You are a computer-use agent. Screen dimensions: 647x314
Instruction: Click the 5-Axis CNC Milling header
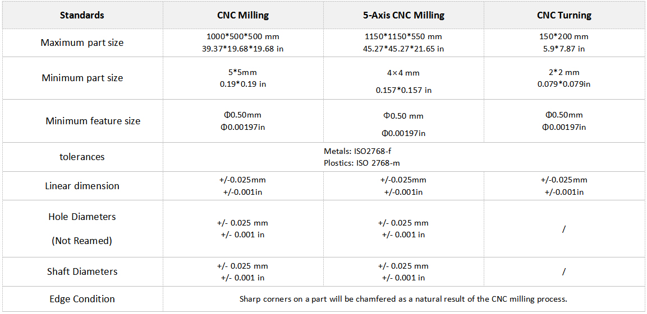[x=403, y=15]
